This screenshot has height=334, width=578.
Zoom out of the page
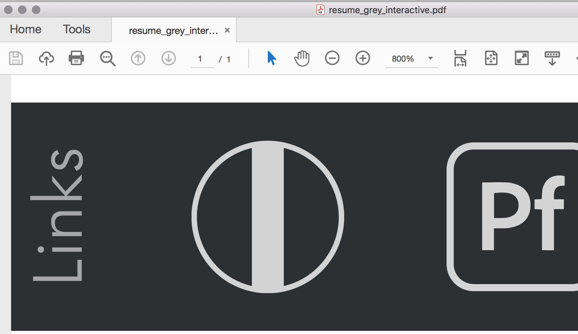332,58
